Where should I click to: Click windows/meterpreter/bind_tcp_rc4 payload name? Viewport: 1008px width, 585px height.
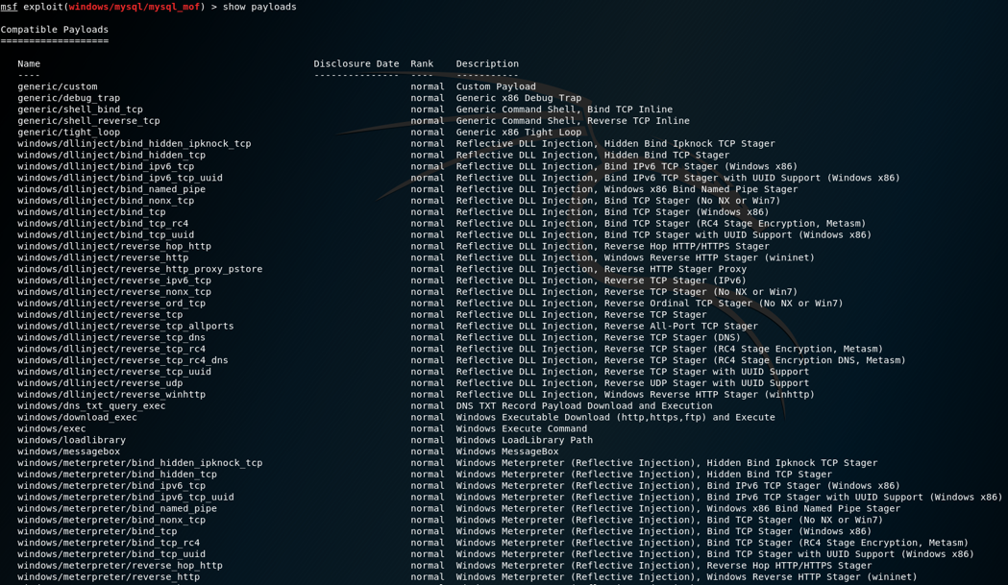[109, 544]
